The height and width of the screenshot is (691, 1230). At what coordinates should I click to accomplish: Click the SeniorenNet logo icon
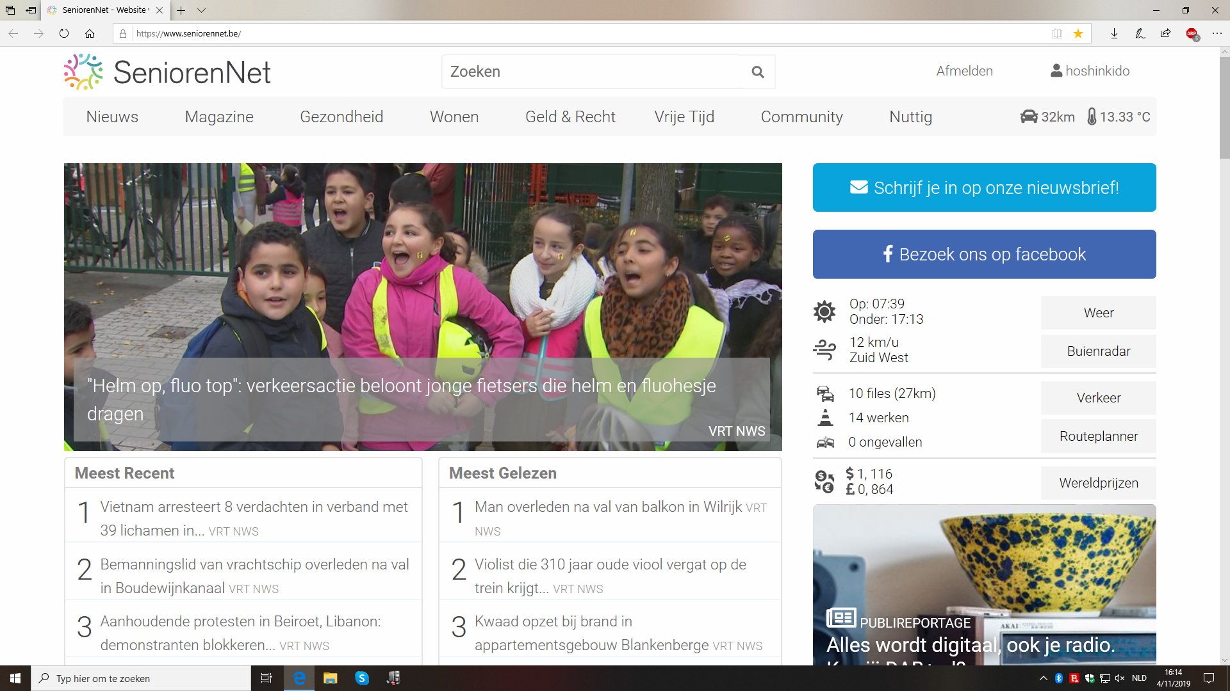point(83,72)
